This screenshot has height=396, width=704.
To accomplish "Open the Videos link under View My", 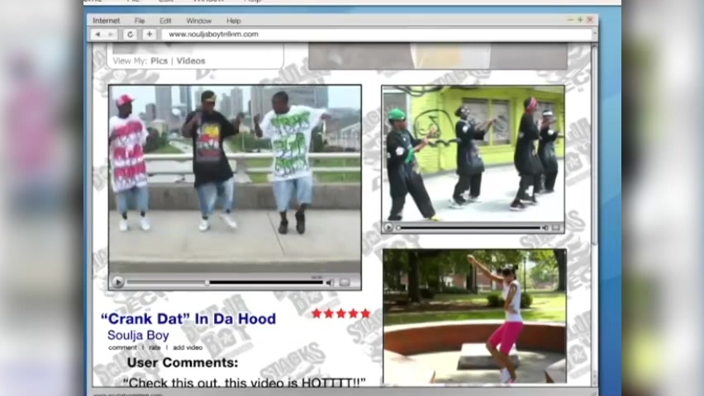I will (x=191, y=61).
